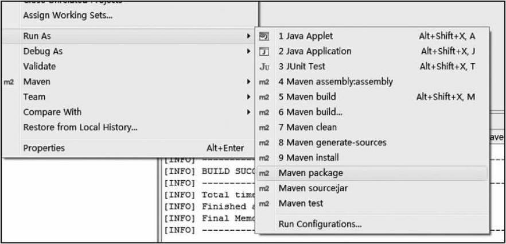Click m2 icon next to Maven clean
The height and width of the screenshot is (244, 506).
pyautogui.click(x=264, y=127)
